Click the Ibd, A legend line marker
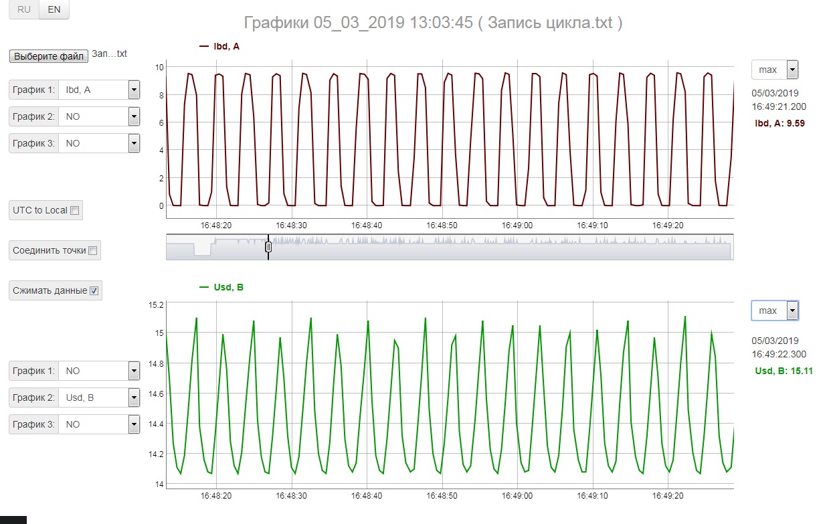825x524 pixels. 205,46
